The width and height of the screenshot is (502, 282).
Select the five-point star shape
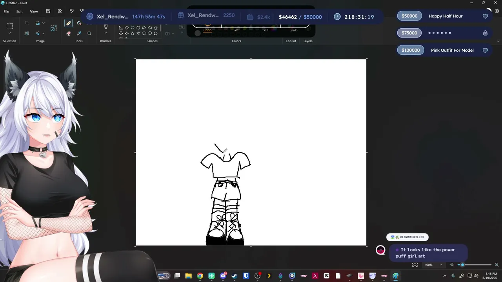(x=133, y=33)
